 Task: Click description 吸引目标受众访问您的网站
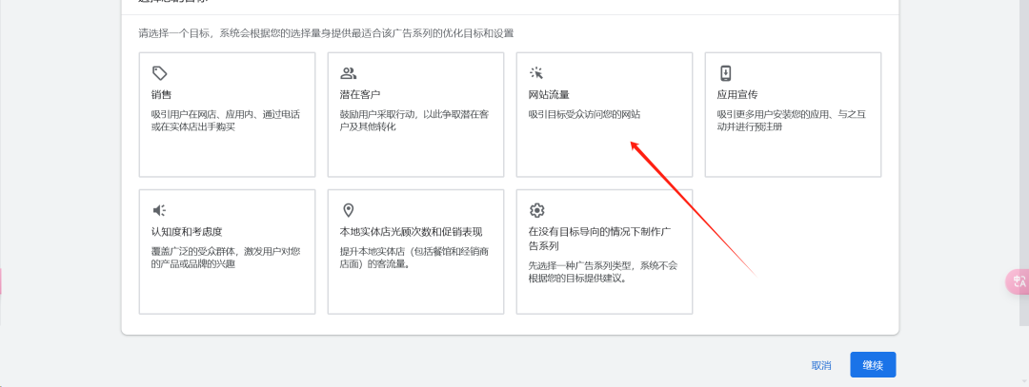[584, 115]
